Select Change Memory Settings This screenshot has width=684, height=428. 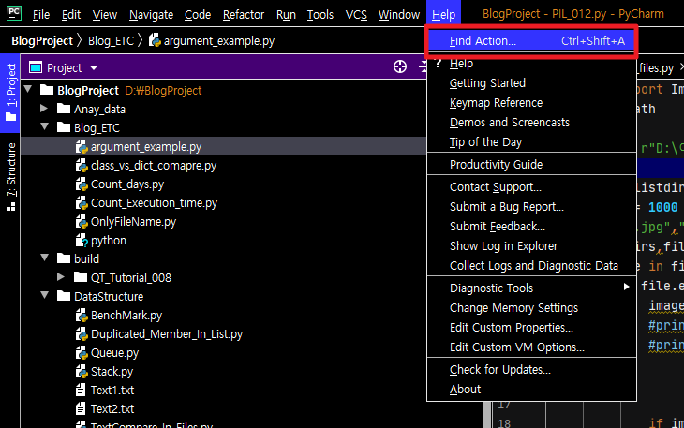[532, 308]
